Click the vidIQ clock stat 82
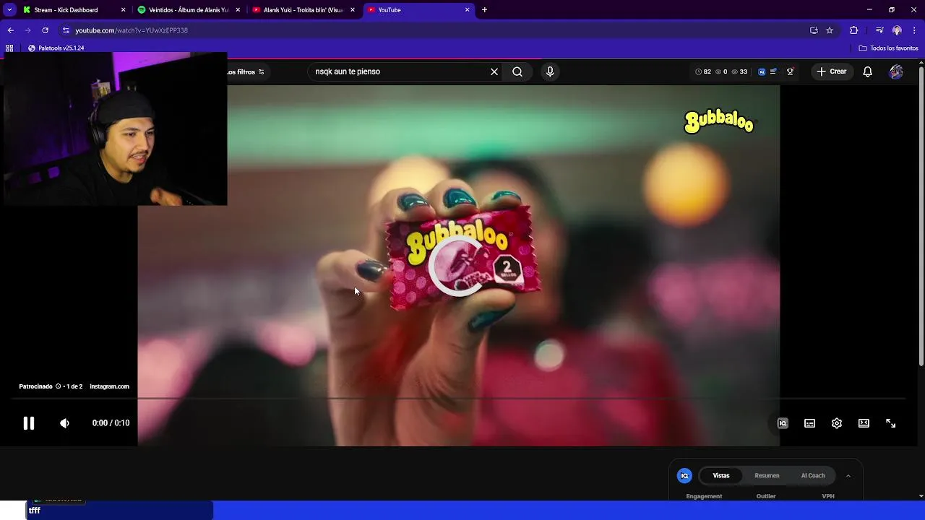The width and height of the screenshot is (925, 520). click(703, 71)
